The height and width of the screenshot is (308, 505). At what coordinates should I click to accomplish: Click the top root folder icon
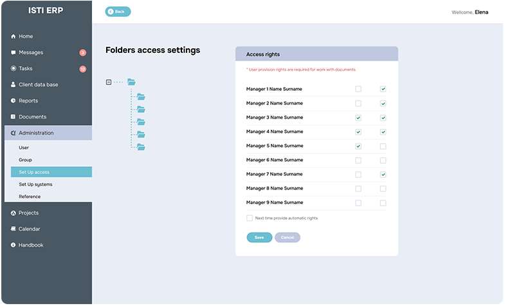[x=131, y=82]
